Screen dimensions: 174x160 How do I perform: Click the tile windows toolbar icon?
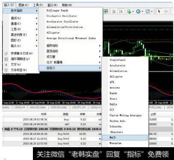tap(106, 11)
